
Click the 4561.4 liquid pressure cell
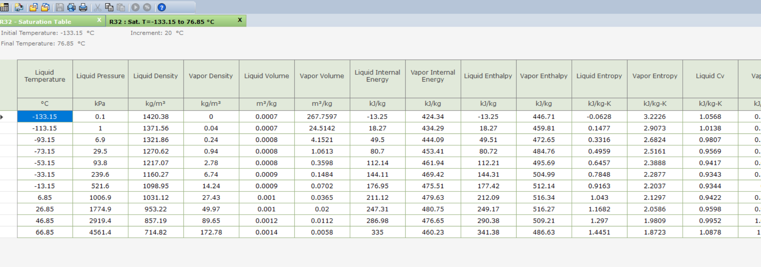pos(100,232)
